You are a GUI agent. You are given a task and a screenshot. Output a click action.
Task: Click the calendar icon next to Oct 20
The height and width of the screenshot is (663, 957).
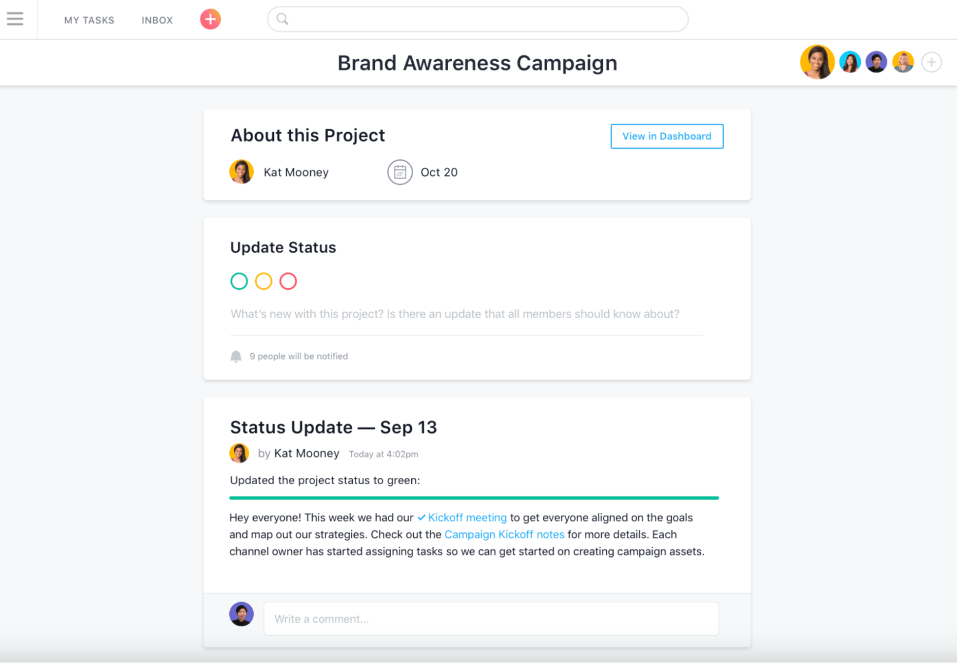[400, 172]
